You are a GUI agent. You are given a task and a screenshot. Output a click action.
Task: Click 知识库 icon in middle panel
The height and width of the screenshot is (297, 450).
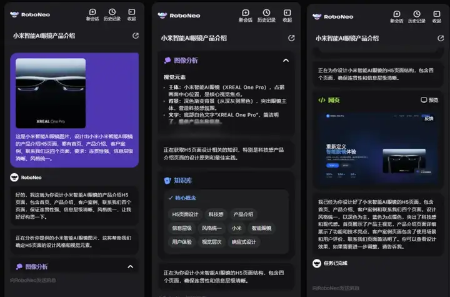(167, 180)
